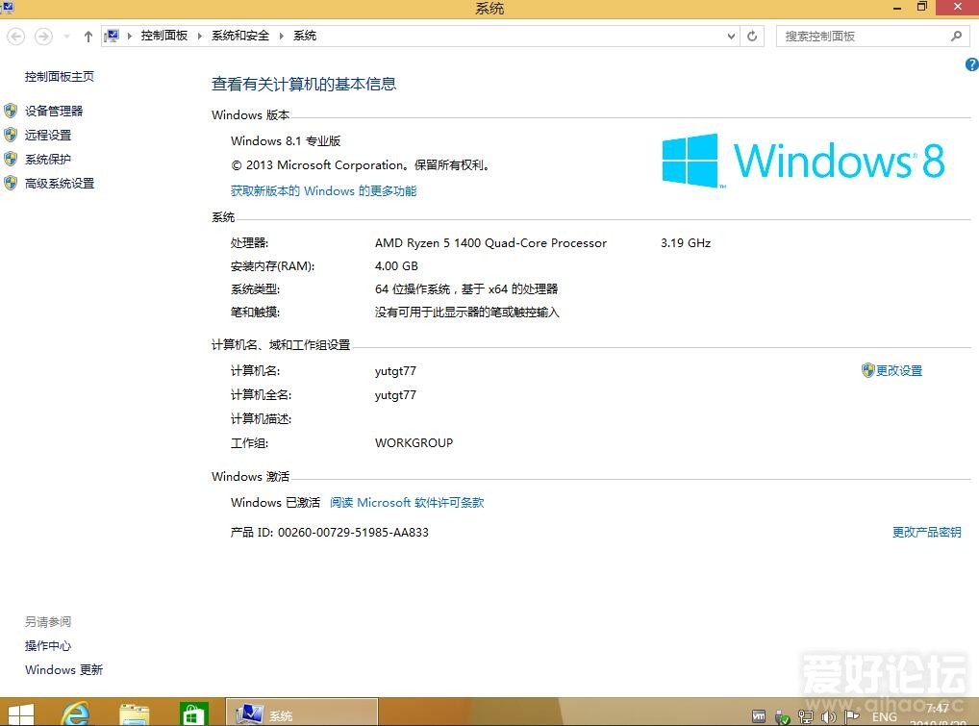Open 高级系统设置 from the sidebar
The image size is (979, 726).
[x=60, y=183]
